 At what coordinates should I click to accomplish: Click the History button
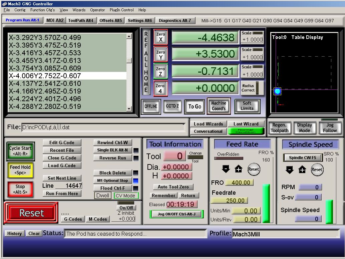(x=15, y=233)
